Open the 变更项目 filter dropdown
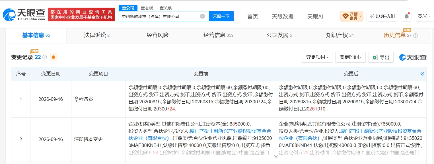Viewport: 434px width, 164px height. click(317, 57)
